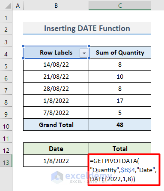
Task: Select quantity value 17
Action: coord(120,101)
